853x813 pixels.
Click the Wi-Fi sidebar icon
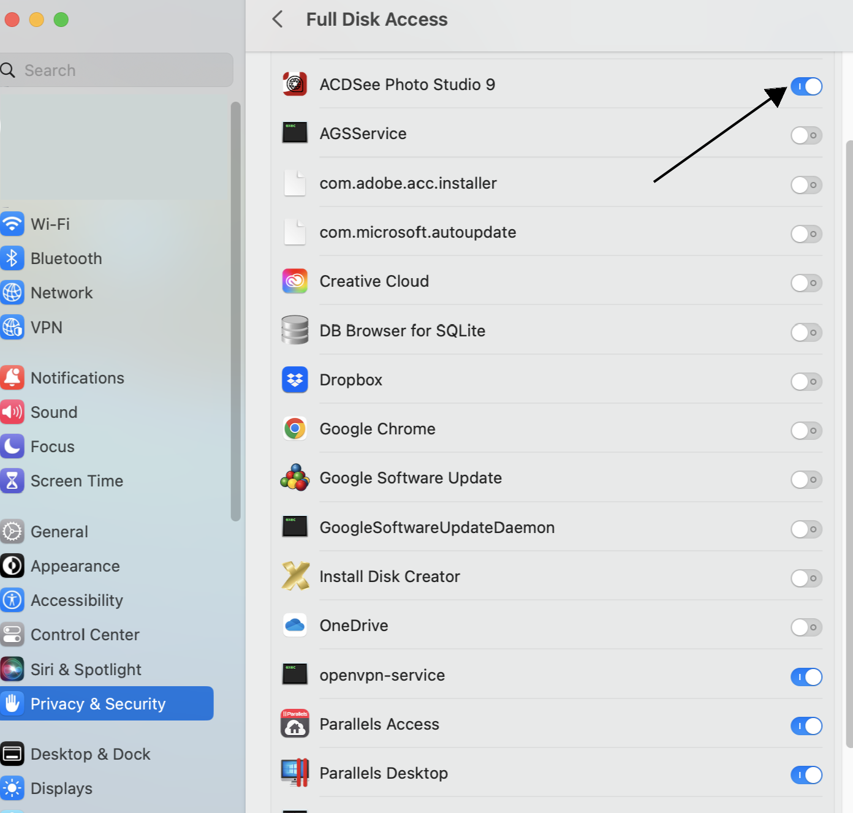click(12, 224)
